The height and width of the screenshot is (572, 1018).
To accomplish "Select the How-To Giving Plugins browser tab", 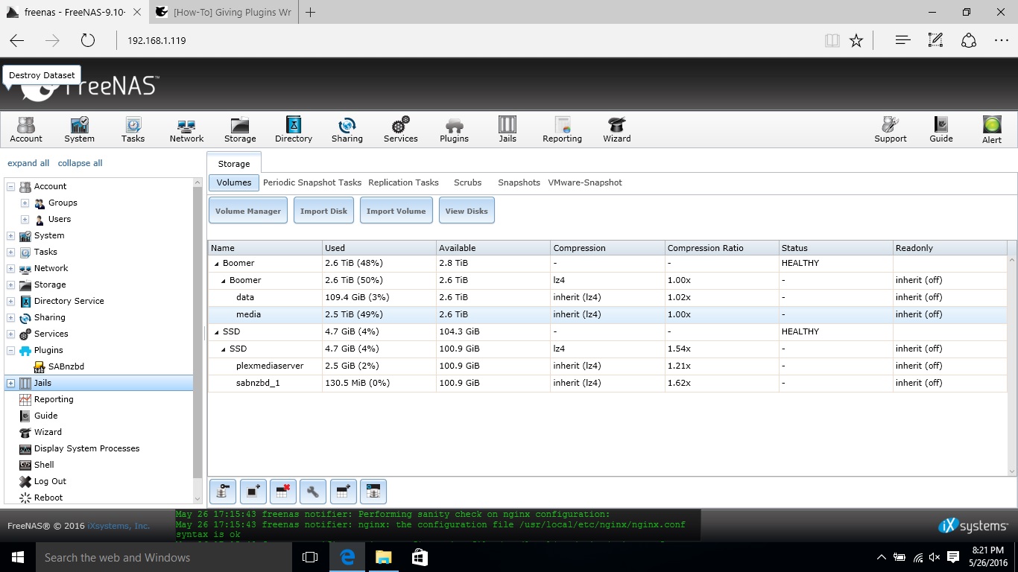I will (x=223, y=12).
